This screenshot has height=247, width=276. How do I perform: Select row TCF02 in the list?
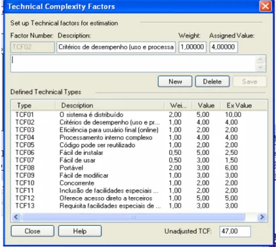point(139,122)
